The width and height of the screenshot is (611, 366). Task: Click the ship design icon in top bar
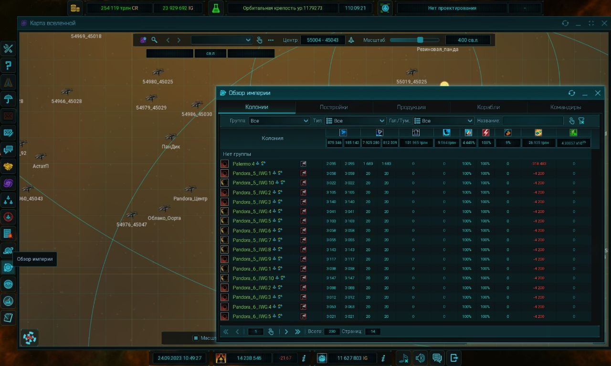[385, 8]
